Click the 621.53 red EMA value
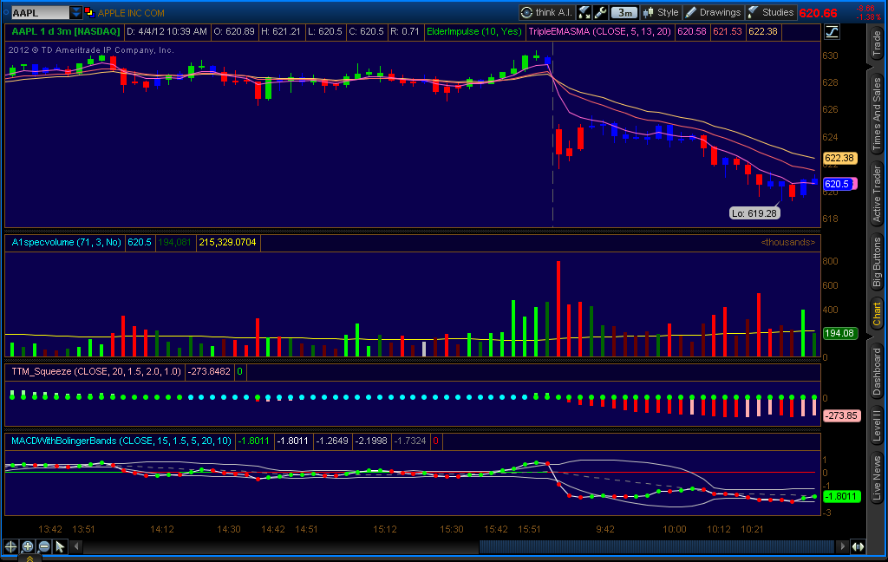 click(x=728, y=32)
